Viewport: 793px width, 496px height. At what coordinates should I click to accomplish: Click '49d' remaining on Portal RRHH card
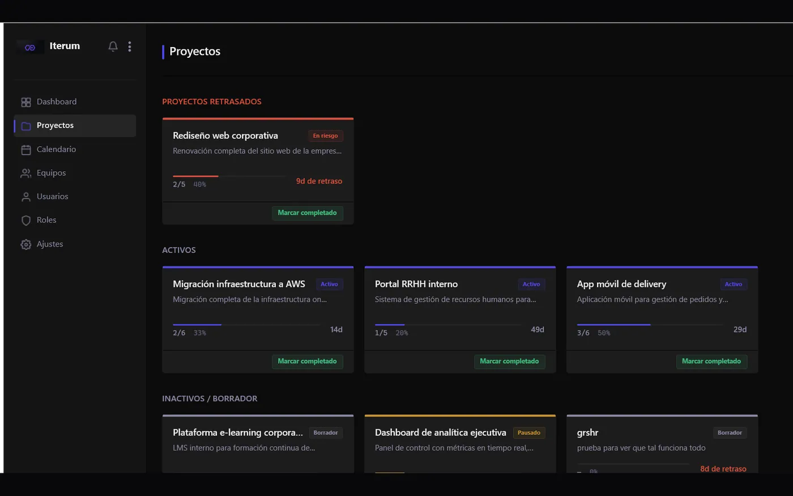pos(538,330)
